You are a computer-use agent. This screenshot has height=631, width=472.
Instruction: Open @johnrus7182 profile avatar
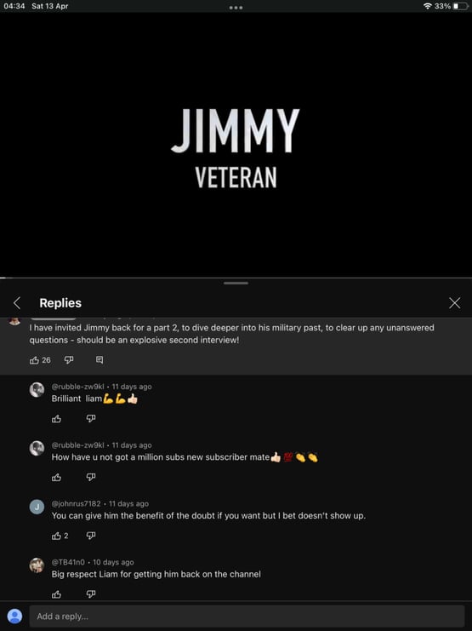(37, 507)
